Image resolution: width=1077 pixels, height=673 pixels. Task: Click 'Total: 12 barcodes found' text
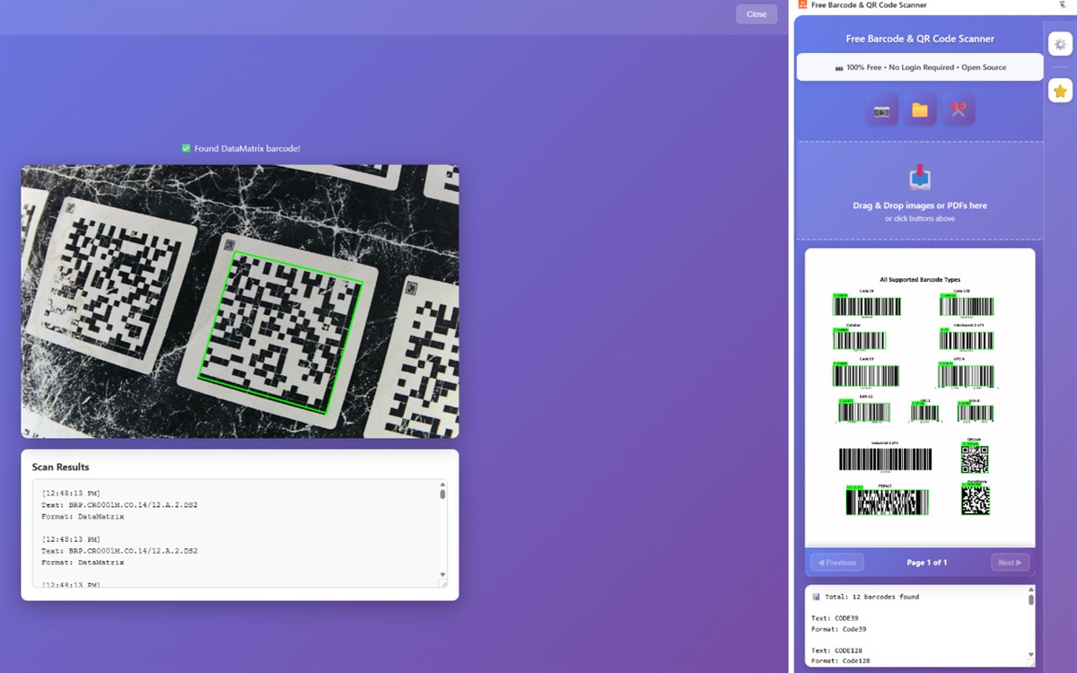click(871, 597)
